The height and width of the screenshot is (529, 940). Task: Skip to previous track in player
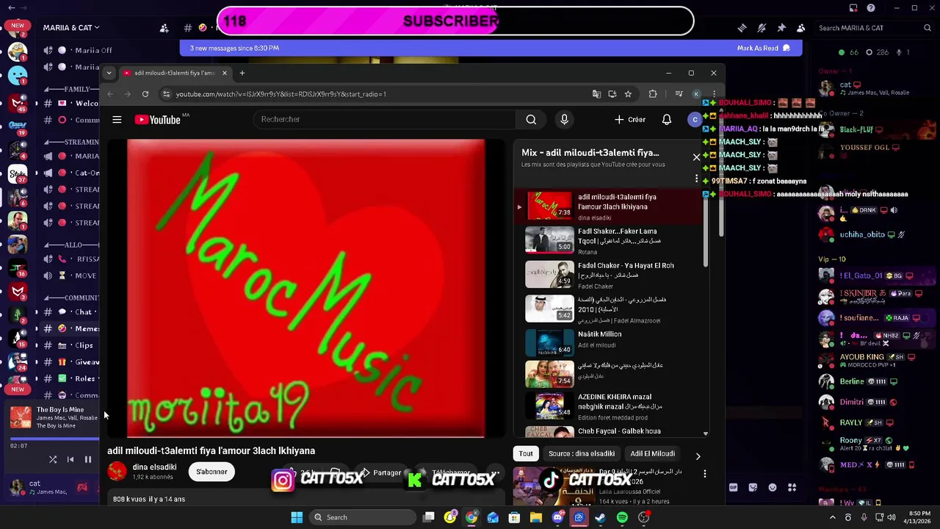pos(70,460)
